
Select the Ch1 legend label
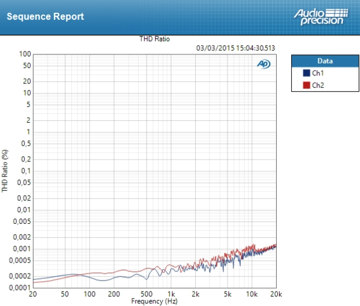coord(318,73)
